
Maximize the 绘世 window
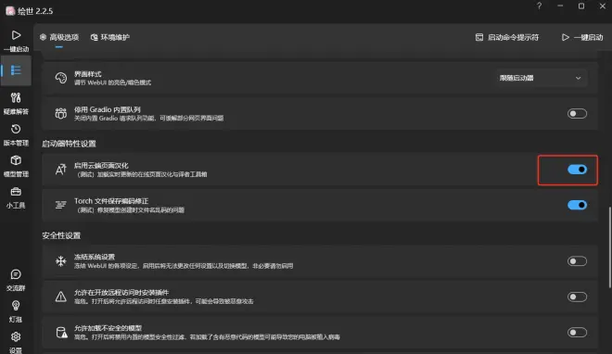pyautogui.click(x=581, y=6)
